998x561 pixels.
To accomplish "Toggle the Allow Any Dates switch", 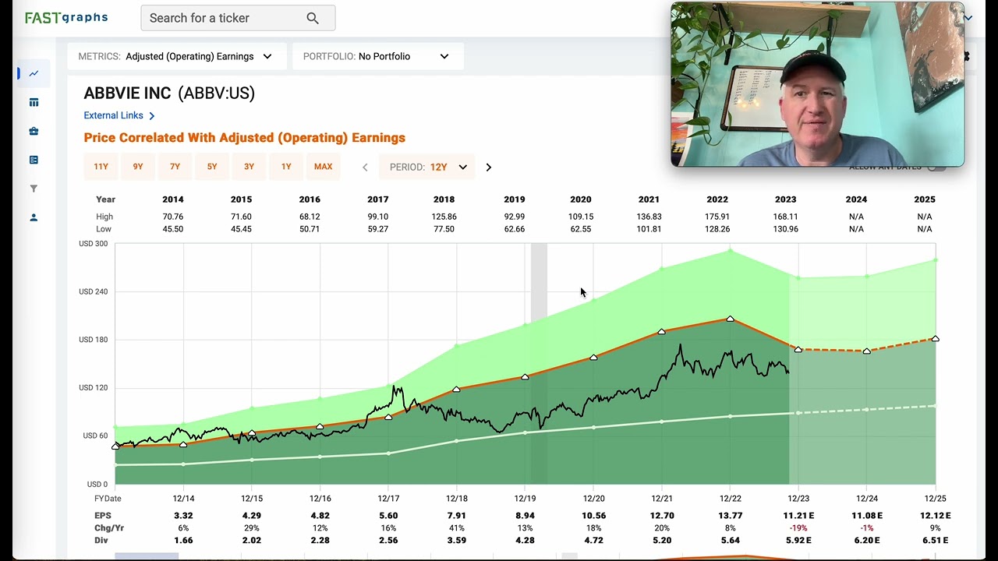I will (x=936, y=167).
